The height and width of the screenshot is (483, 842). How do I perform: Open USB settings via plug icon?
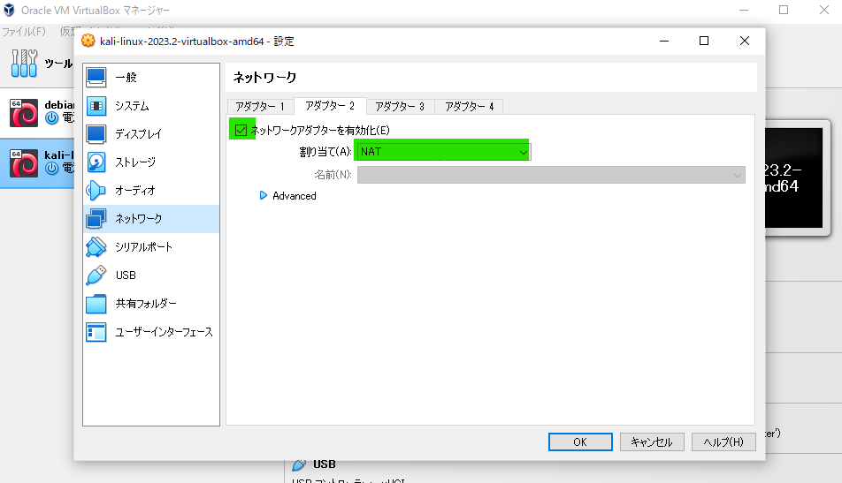[x=96, y=275]
